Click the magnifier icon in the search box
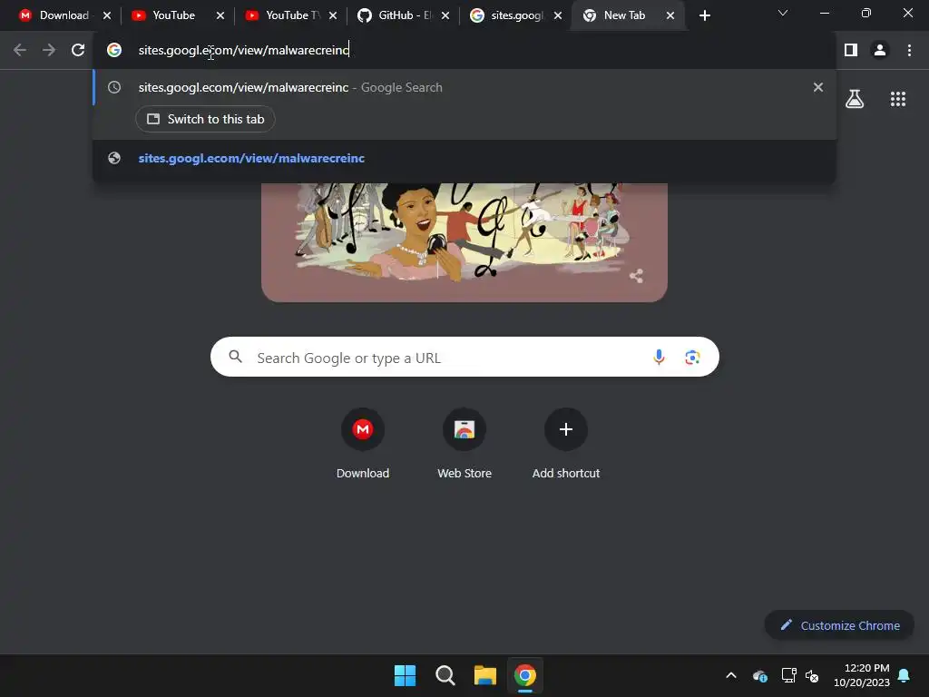 tap(235, 357)
